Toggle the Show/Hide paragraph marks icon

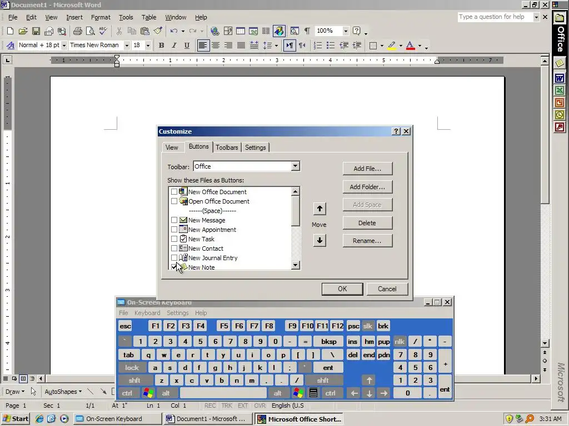click(307, 31)
